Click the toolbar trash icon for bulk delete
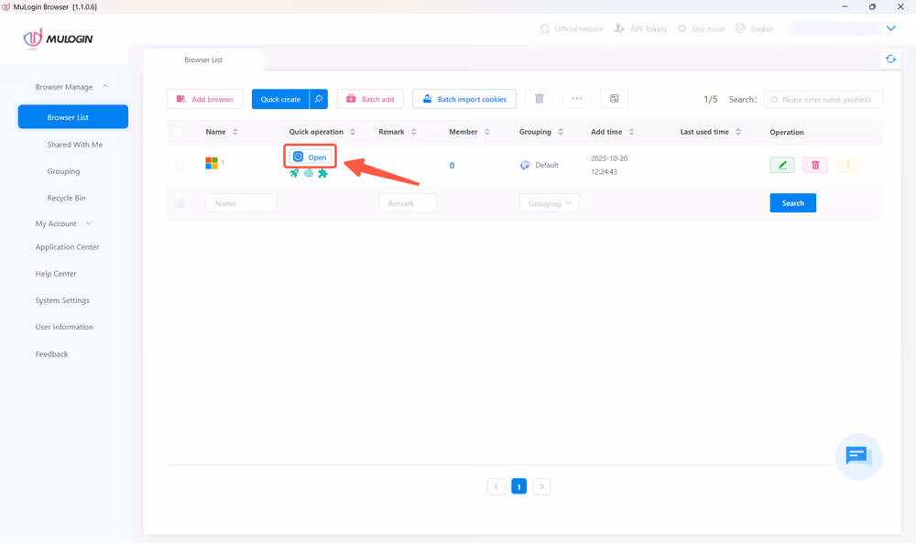The image size is (916, 543). coord(540,99)
